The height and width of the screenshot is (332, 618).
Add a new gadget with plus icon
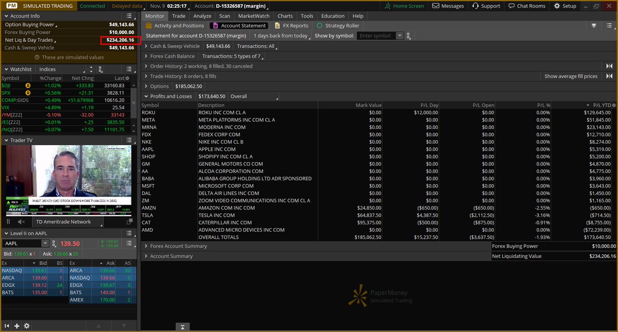[x=17, y=326]
